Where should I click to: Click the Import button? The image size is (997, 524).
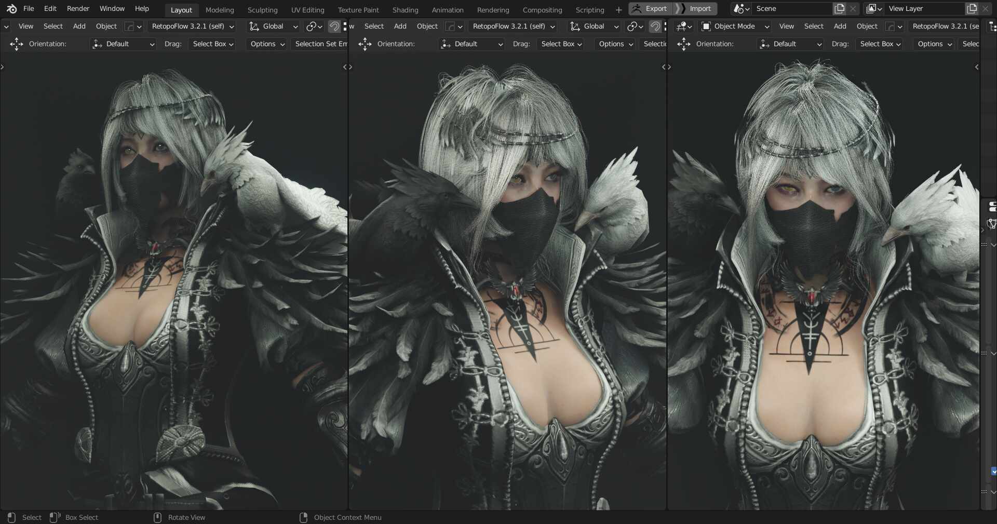pos(696,9)
